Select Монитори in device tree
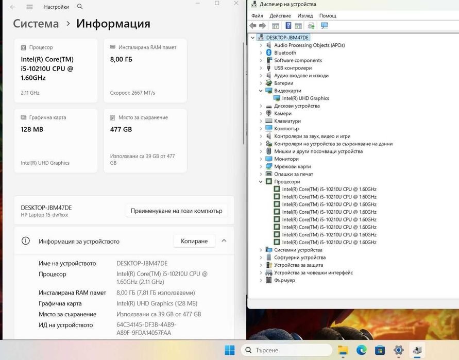Screen dimensions: 459x360 286,159
